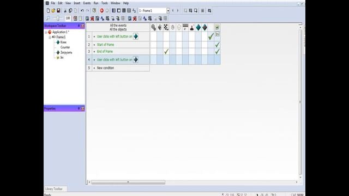Click the Sound speaker column icon

(x=160, y=27)
